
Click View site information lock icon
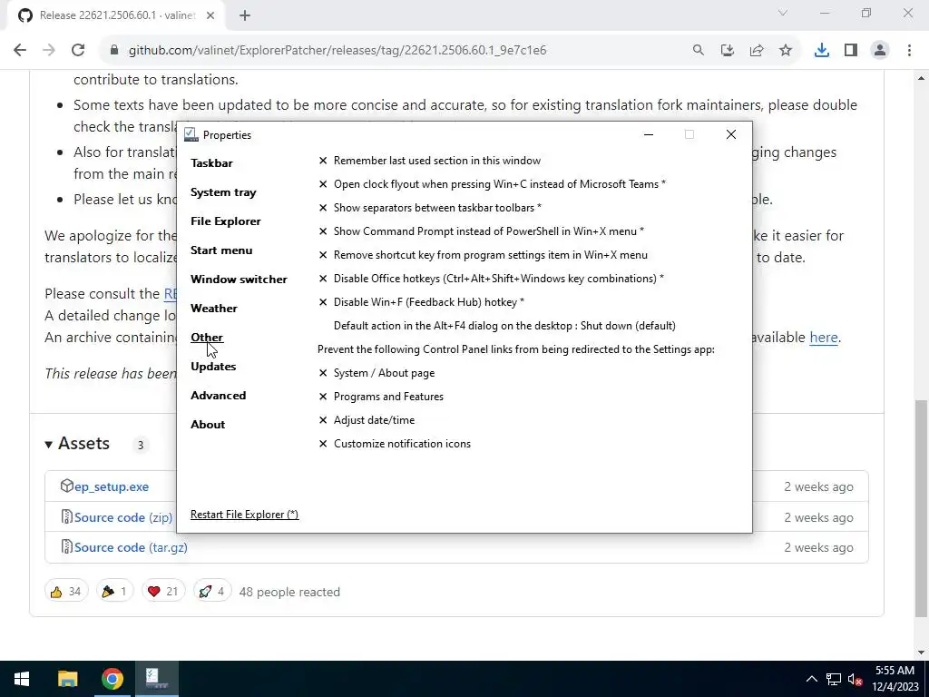coord(114,51)
